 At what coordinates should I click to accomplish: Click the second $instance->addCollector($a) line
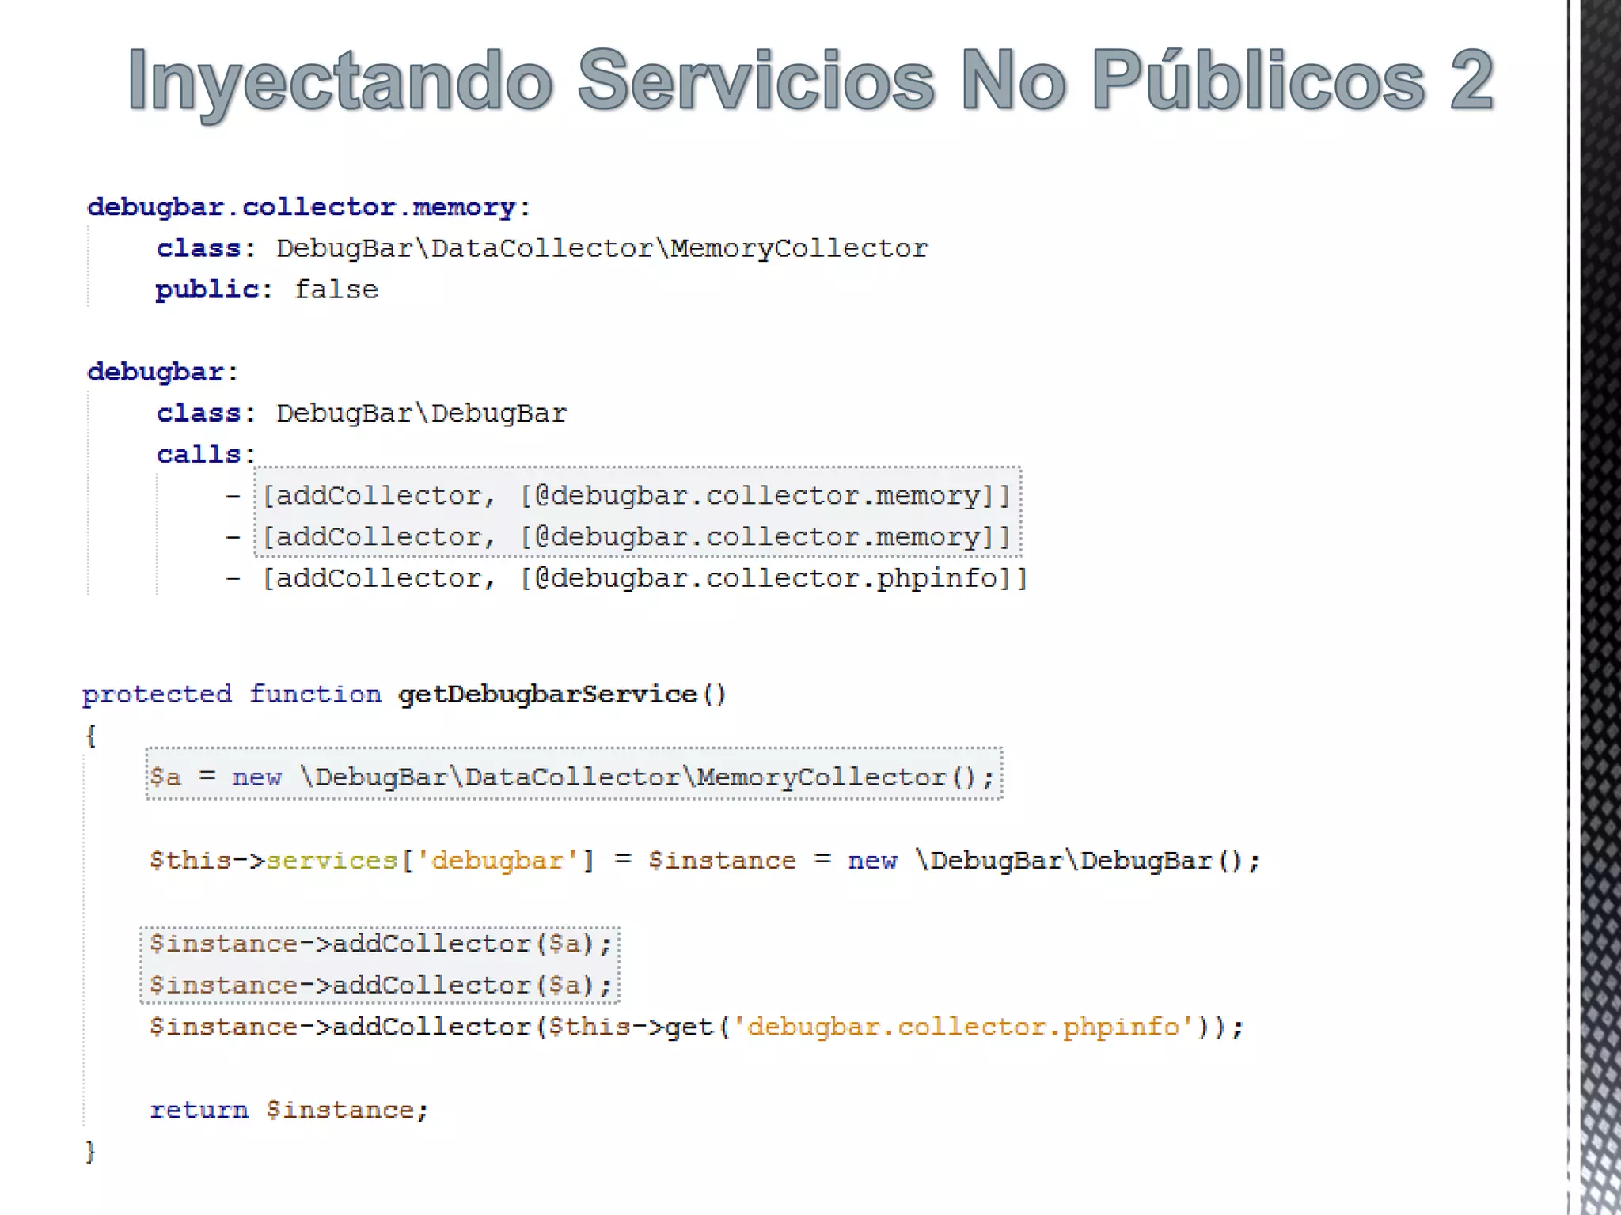[381, 986]
